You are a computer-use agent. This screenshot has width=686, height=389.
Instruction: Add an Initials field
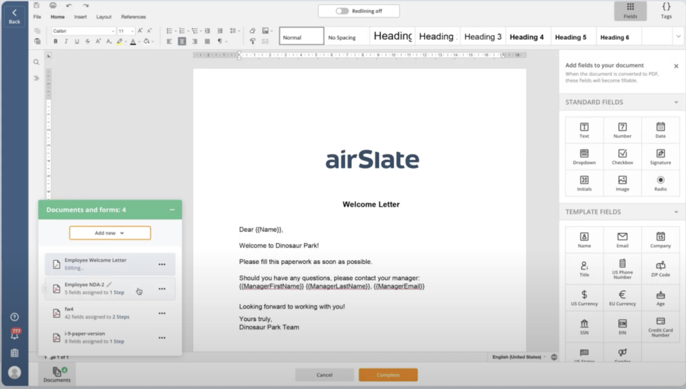584,183
